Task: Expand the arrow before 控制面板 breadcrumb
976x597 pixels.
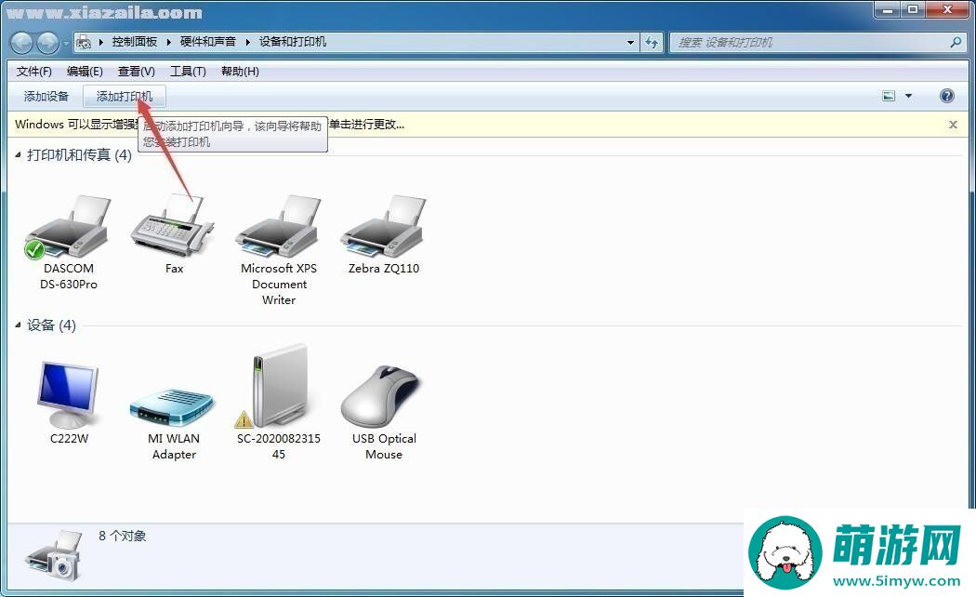Action: (100, 43)
